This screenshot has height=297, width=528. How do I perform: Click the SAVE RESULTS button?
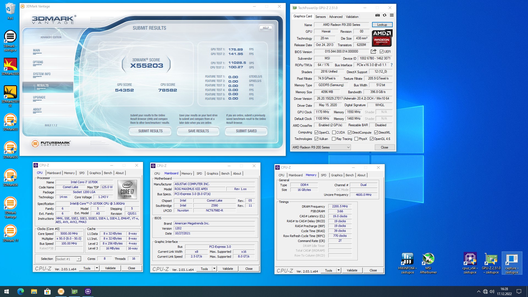click(x=198, y=131)
